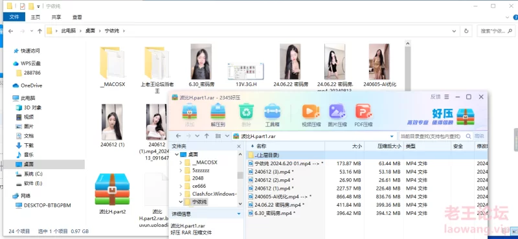Expand the Explorer ribbon chevron
Viewport: 518px width, 239px height.
pyautogui.click(x=507, y=17)
